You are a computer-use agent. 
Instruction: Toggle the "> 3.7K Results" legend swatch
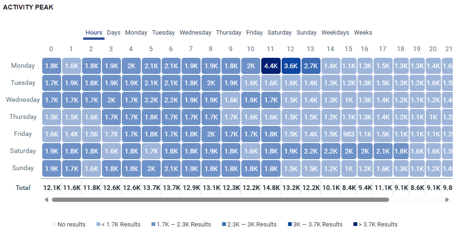(356, 225)
